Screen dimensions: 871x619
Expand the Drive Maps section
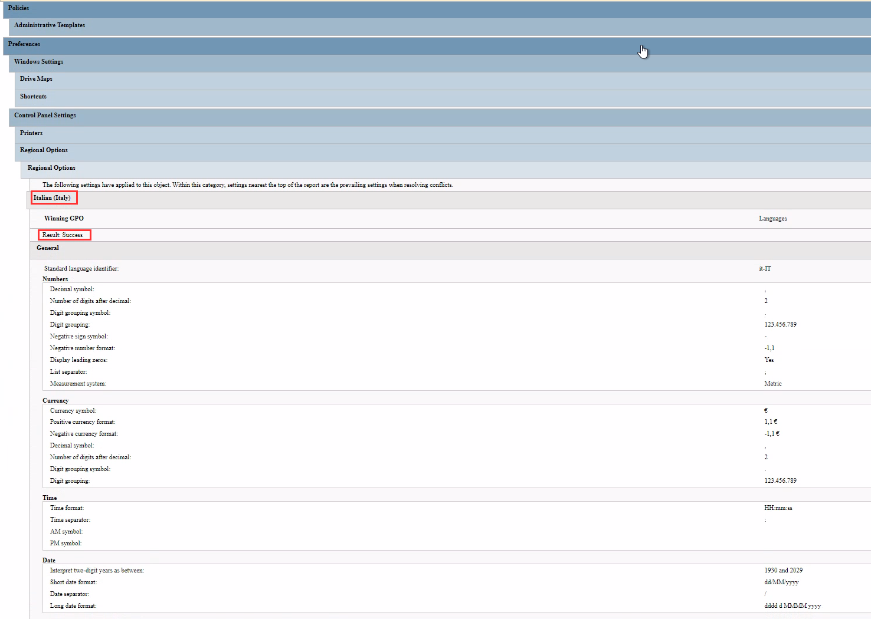pos(443,80)
